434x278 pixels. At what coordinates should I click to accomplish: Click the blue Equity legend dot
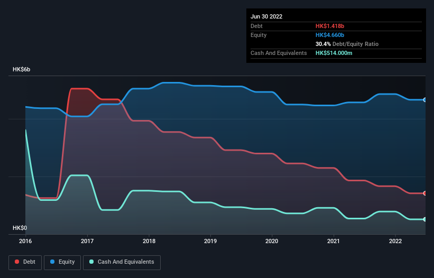pos(52,262)
